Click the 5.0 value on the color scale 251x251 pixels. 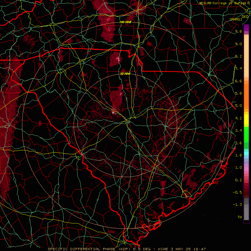pos(238,106)
